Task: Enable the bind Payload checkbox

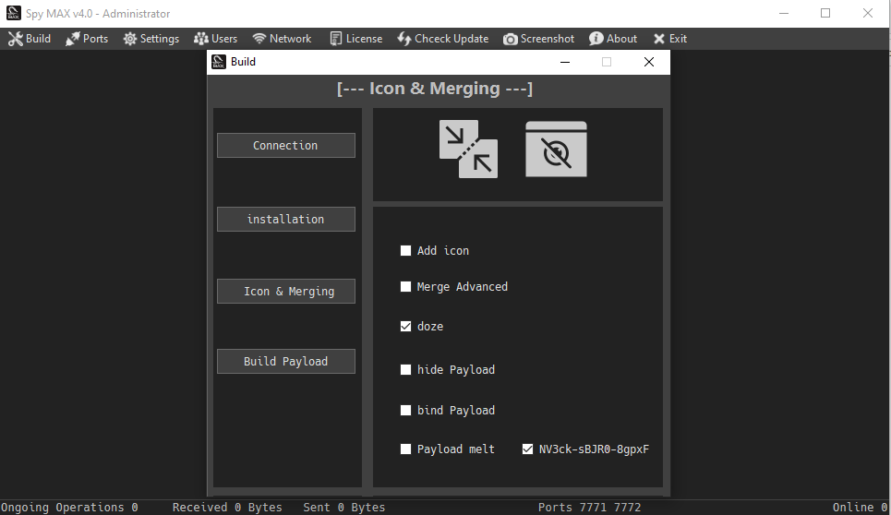Action: point(405,411)
